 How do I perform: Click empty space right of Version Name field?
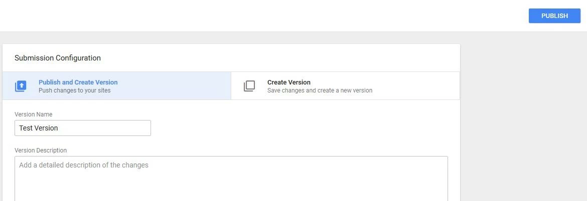tap(301, 128)
